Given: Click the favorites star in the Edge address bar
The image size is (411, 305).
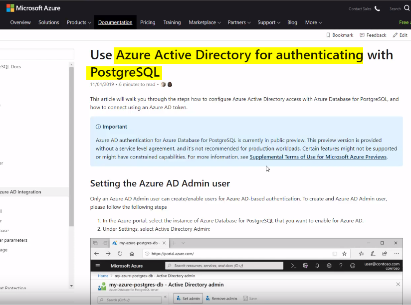Looking at the screenshot, I should [344, 253].
